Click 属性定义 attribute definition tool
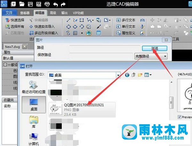Viewport: 192px width, 146px height. [126, 33]
